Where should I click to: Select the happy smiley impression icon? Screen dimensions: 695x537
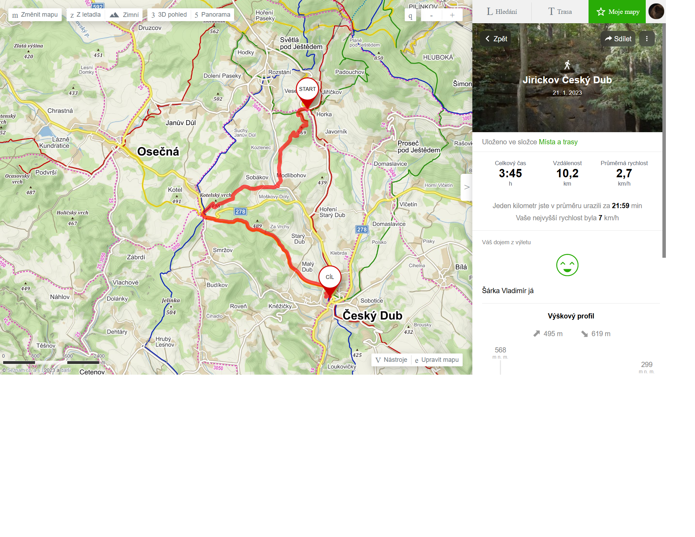tap(567, 265)
